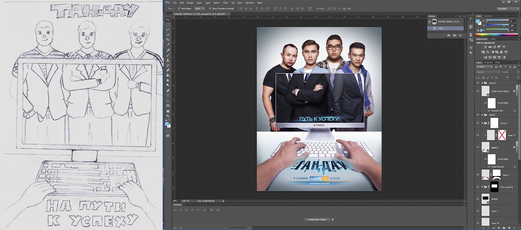This screenshot has width=521, height=230.
Task: Open the Essentials workspace dropdown
Action: [x=508, y=9]
